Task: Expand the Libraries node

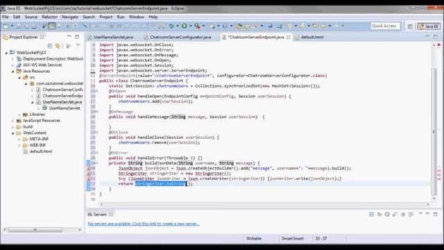Action: (19, 115)
